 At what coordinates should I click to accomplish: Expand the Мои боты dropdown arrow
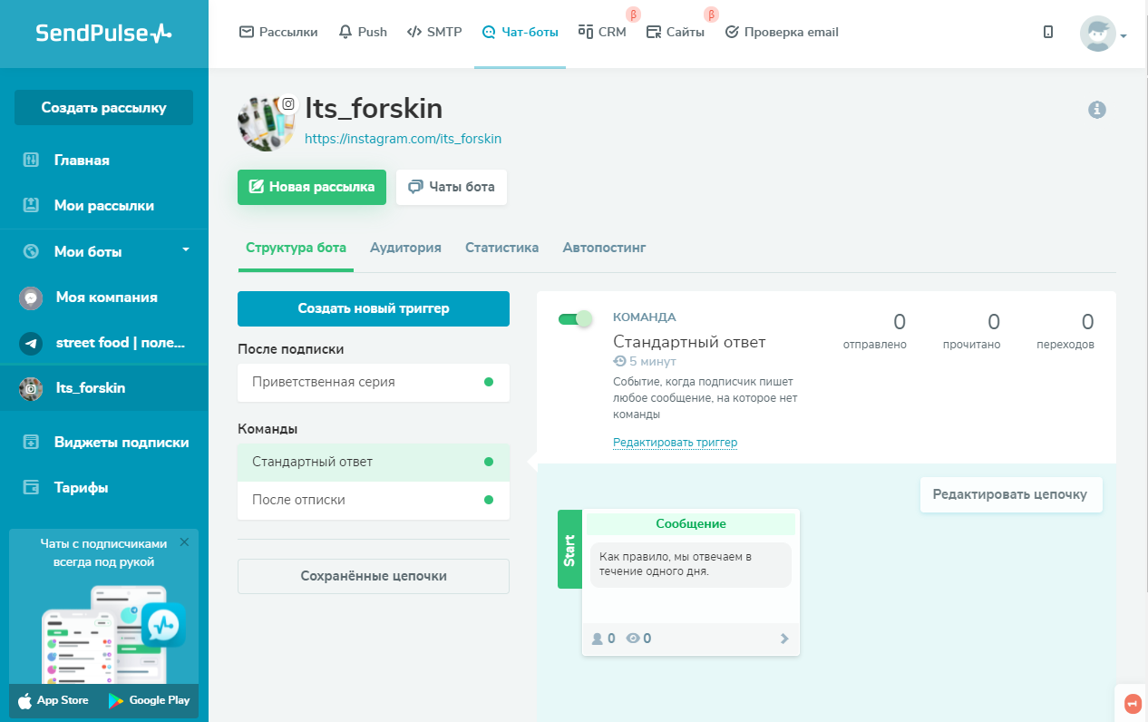[x=186, y=249]
